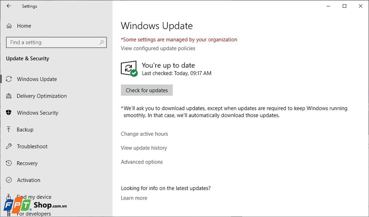Select Windows Update in the sidebar
The width and height of the screenshot is (369, 217).
click(37, 79)
